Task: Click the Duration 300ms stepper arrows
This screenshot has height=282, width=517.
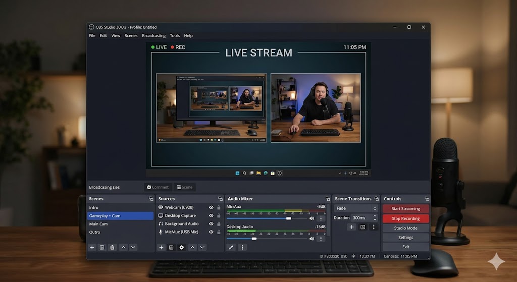Action: [x=375, y=218]
